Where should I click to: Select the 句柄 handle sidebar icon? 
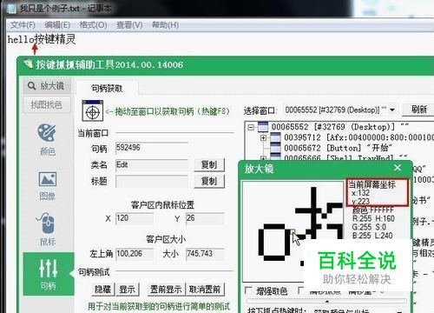point(48,274)
